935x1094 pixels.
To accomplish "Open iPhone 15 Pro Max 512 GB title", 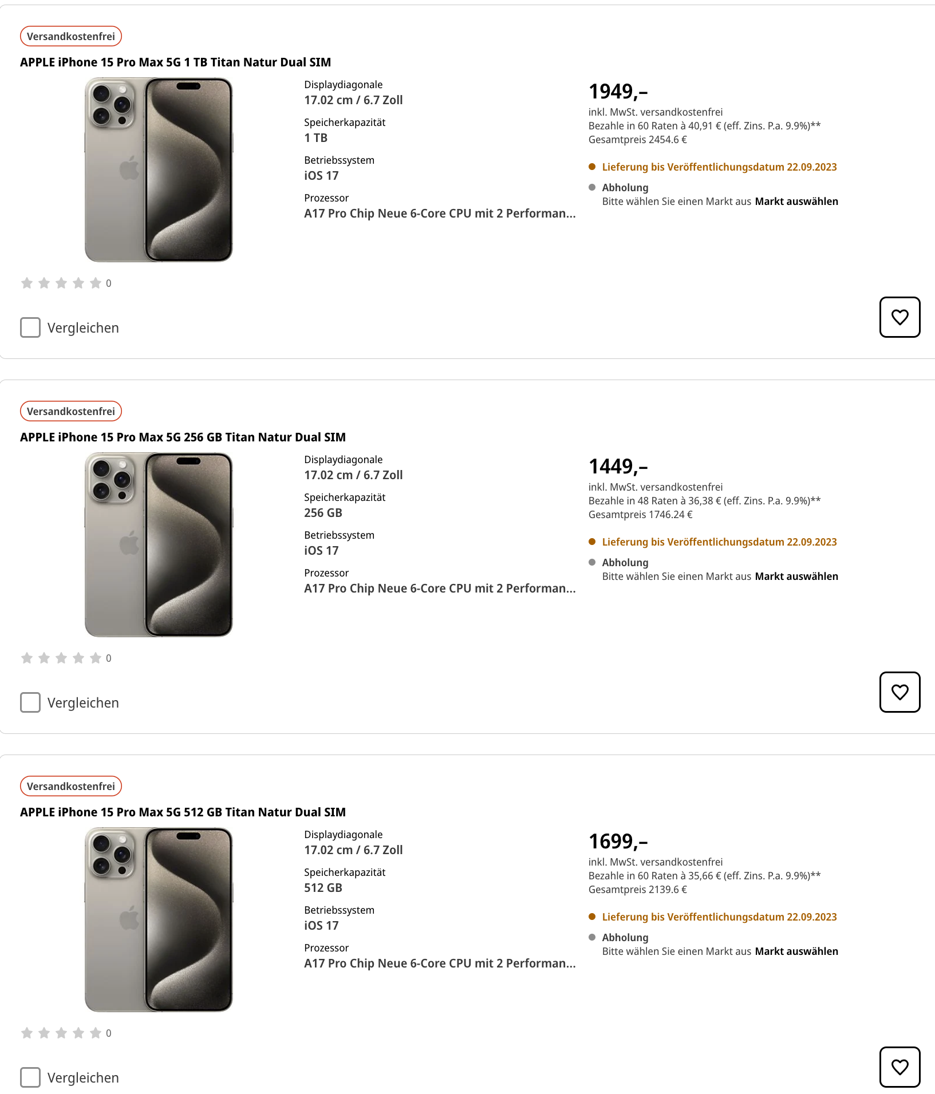I will coord(183,812).
